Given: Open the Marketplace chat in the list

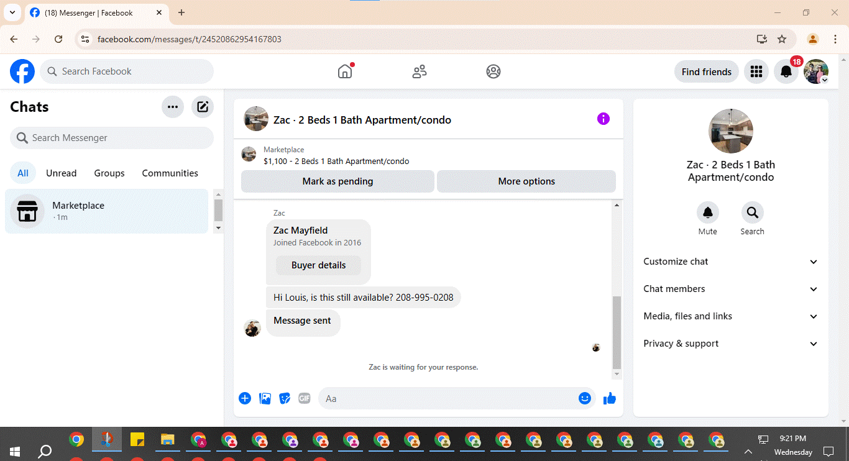Looking at the screenshot, I should click(107, 211).
